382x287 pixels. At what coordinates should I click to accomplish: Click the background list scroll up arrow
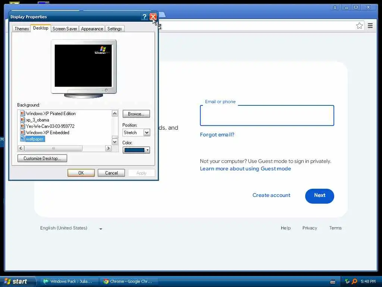pyautogui.click(x=115, y=113)
